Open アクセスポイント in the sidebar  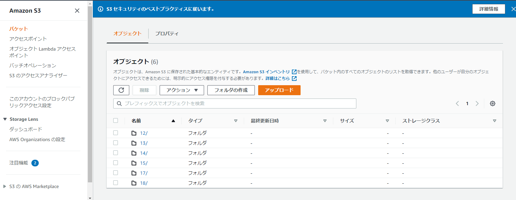point(28,39)
